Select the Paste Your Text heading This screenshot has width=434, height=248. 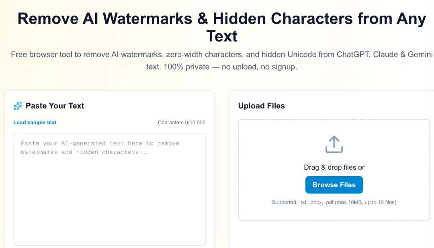click(x=55, y=106)
